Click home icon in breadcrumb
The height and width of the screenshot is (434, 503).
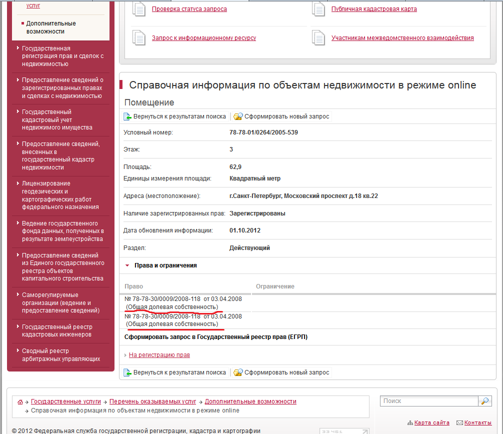click(20, 402)
